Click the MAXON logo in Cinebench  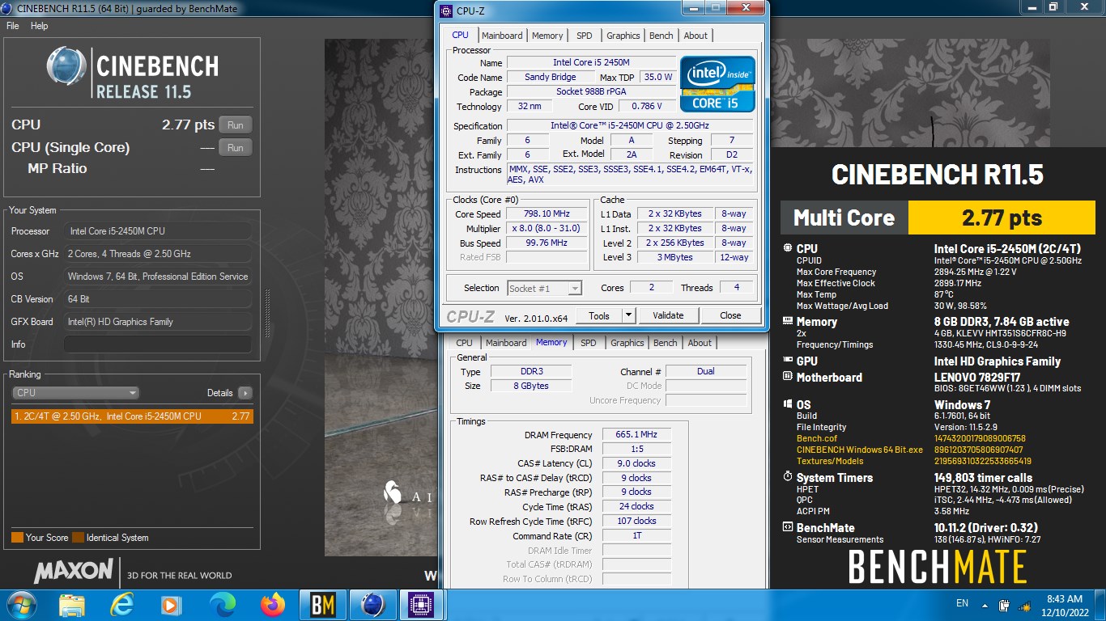[x=74, y=571]
